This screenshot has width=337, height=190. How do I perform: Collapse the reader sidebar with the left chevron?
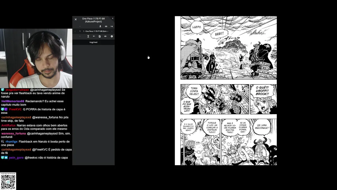tap(112, 18)
